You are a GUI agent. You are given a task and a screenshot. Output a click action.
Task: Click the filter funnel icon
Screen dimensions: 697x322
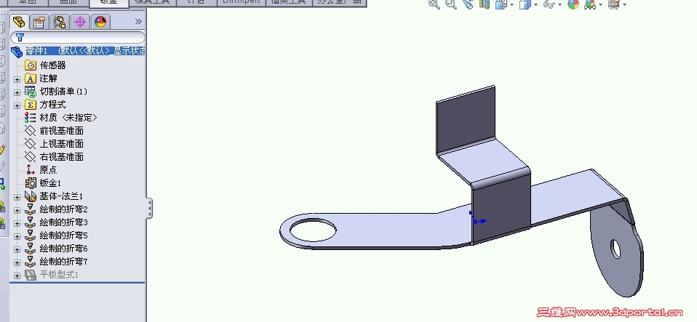[x=20, y=37]
